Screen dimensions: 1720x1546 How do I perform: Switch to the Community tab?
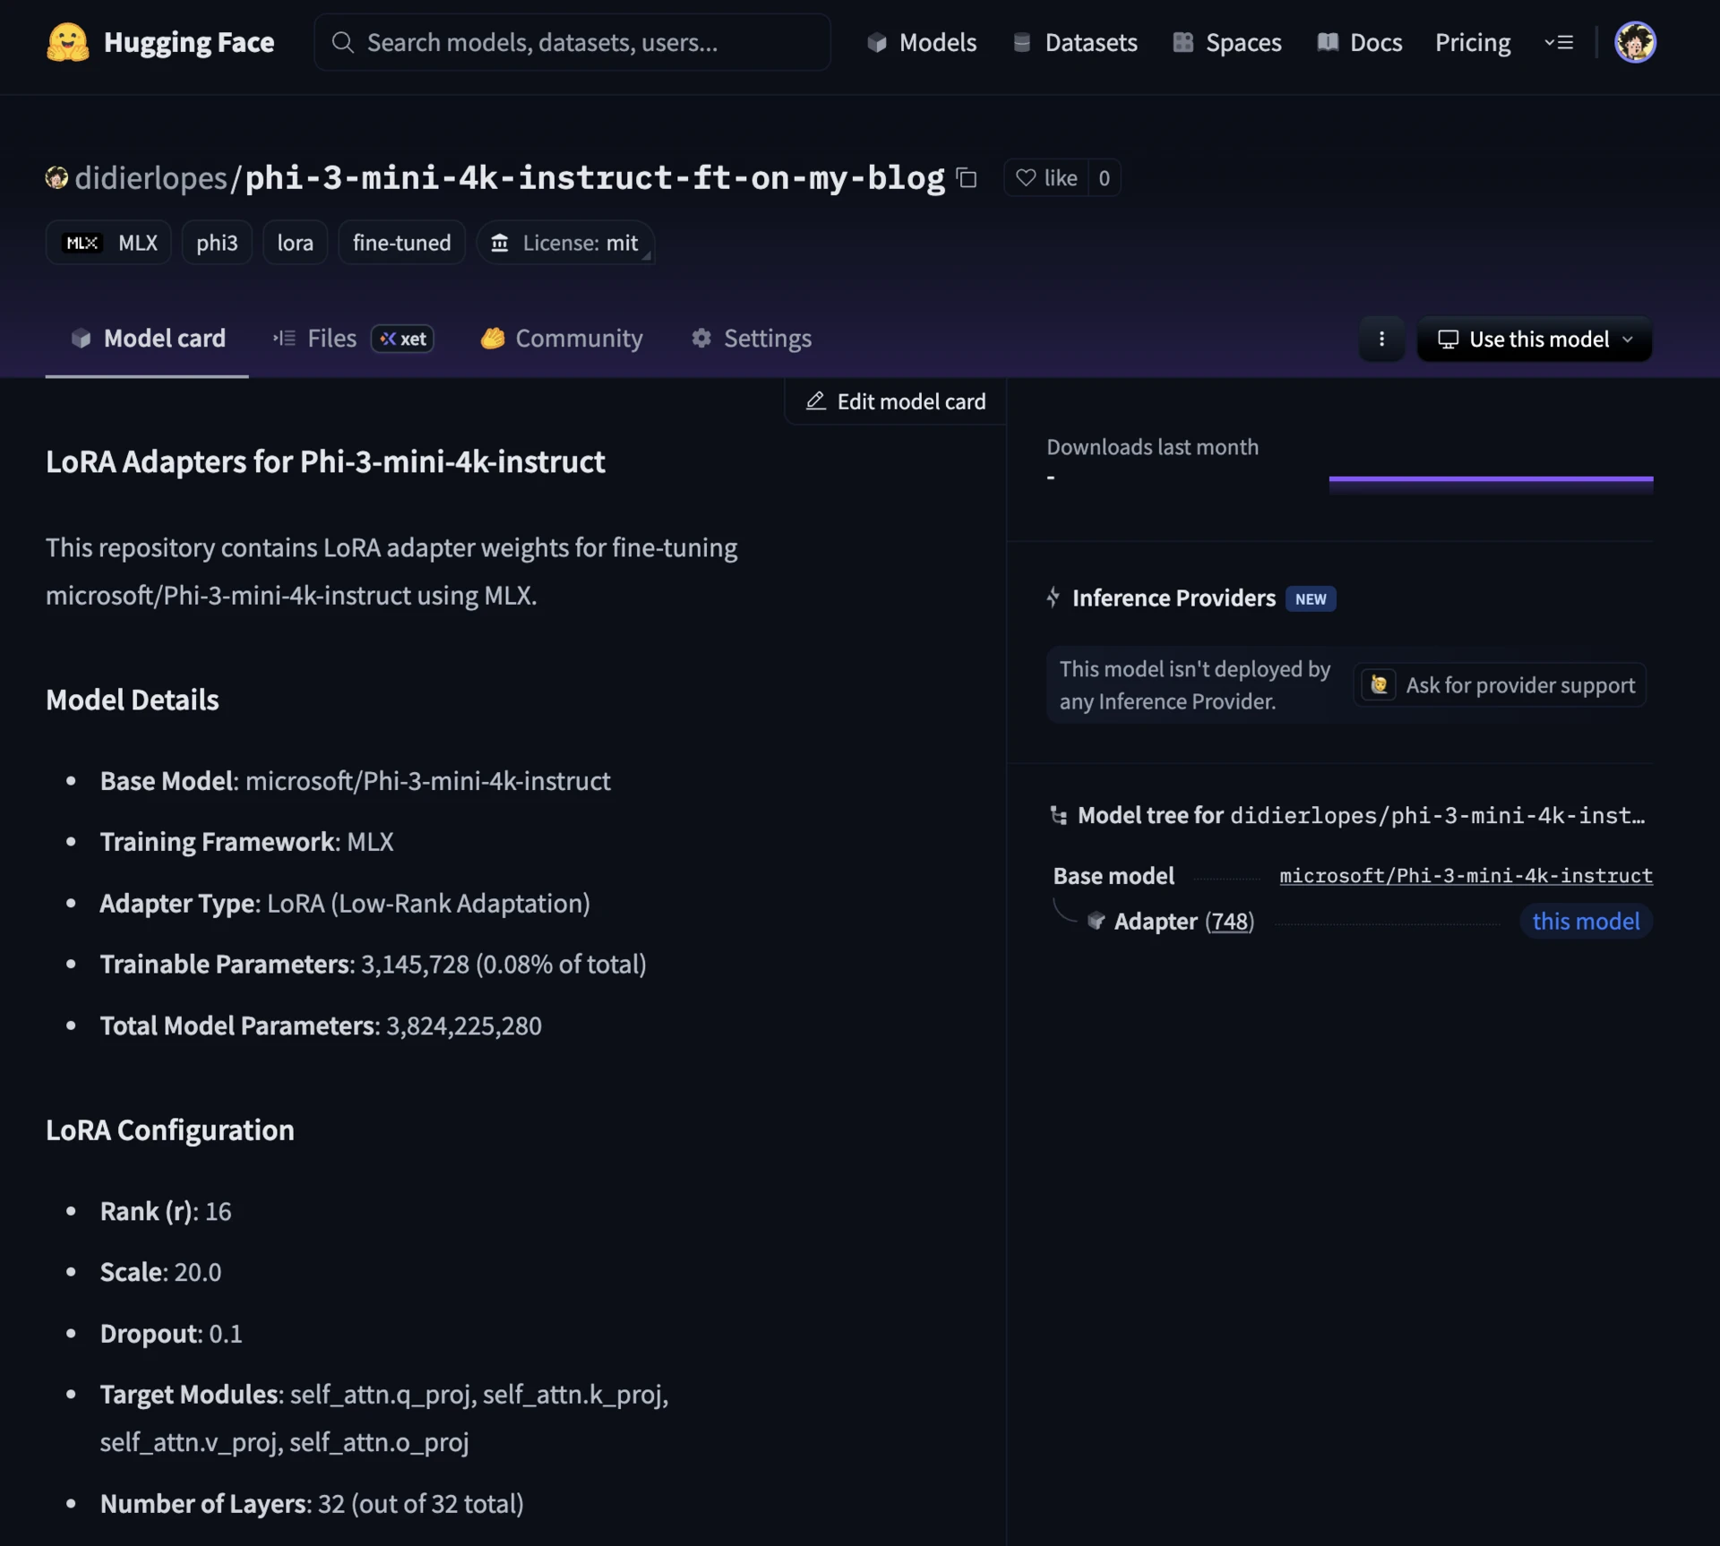pos(562,339)
